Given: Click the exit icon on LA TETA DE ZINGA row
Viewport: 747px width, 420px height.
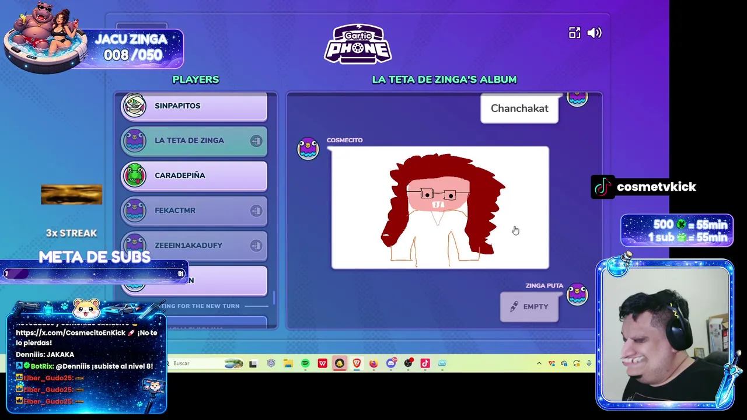Looking at the screenshot, I should click(256, 141).
